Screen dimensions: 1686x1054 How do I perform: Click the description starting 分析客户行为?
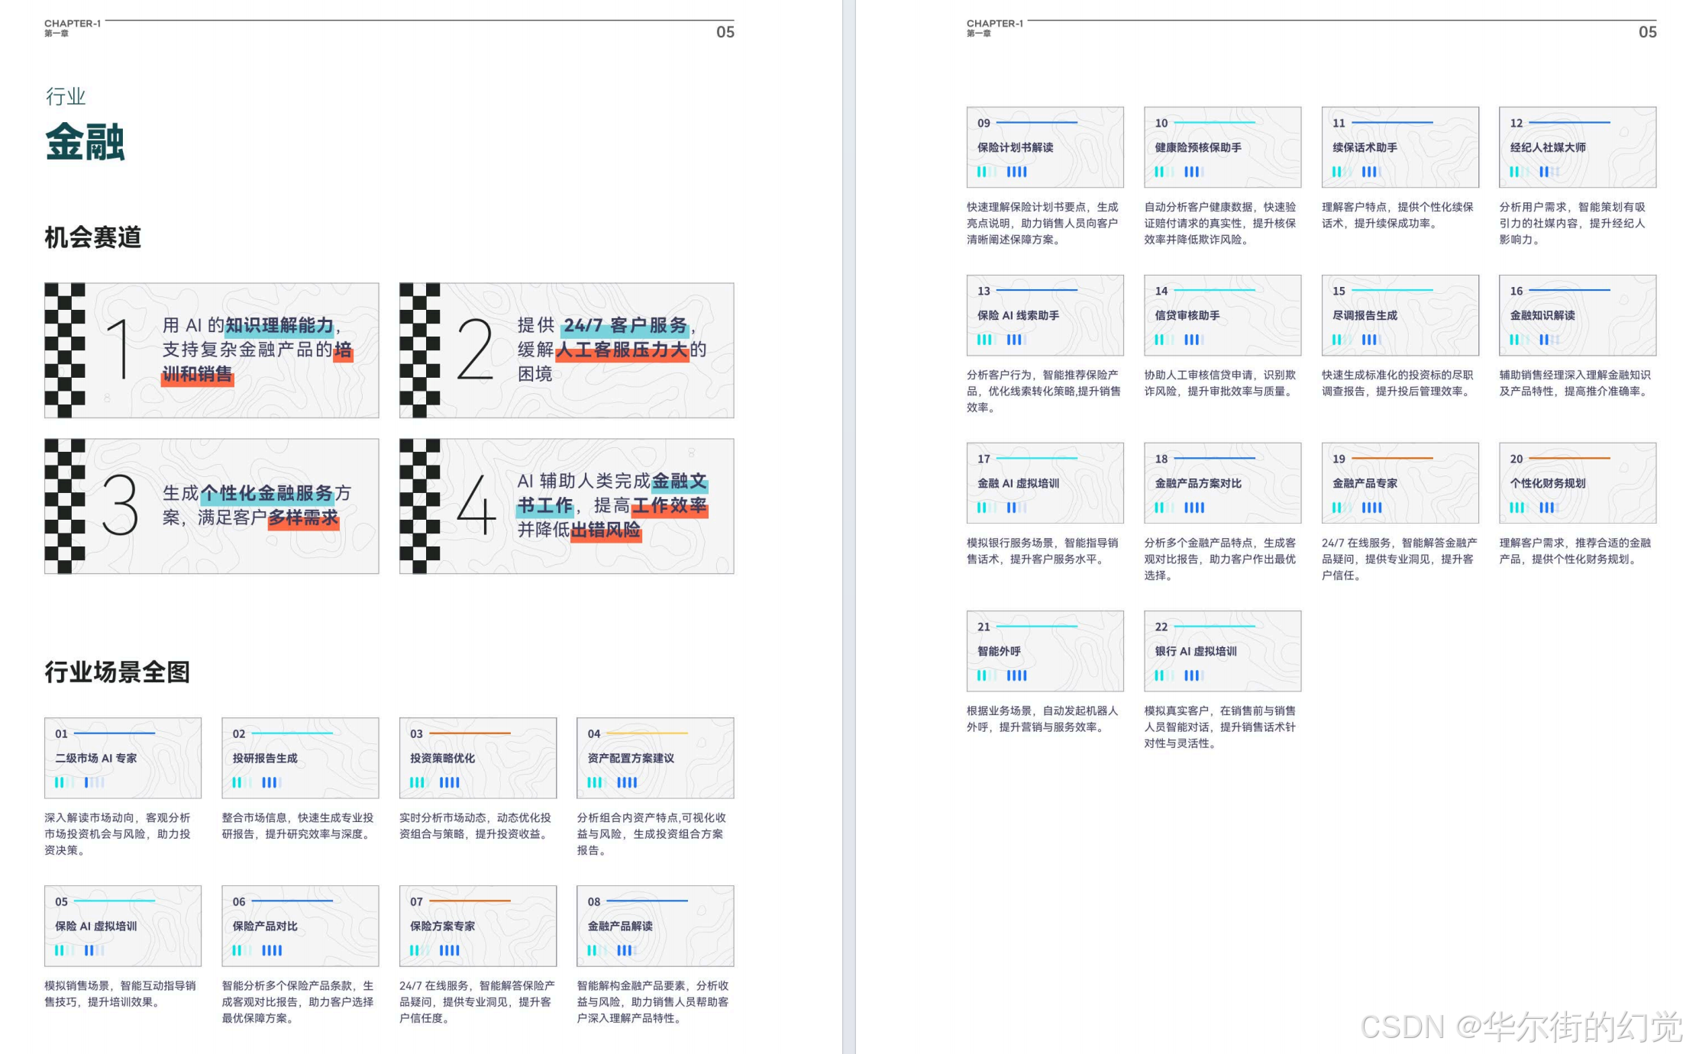coord(1044,391)
